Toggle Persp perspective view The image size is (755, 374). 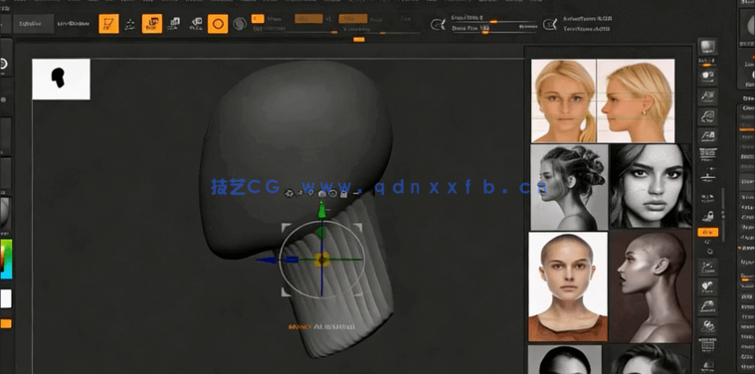coord(707,154)
